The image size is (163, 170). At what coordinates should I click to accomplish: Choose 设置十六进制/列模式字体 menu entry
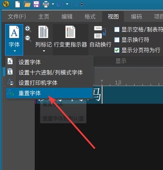pyautogui.click(x=49, y=72)
